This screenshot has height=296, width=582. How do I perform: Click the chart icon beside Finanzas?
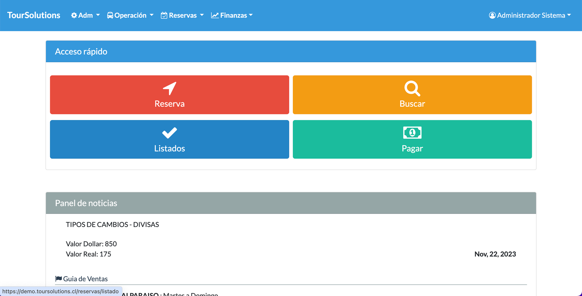(215, 15)
